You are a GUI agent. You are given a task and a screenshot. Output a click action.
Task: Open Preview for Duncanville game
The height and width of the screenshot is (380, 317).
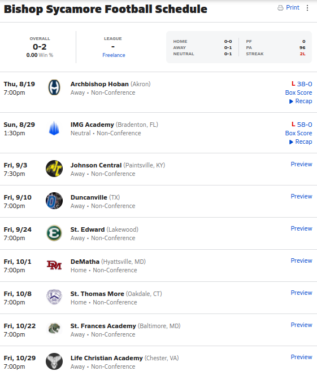[x=301, y=196]
